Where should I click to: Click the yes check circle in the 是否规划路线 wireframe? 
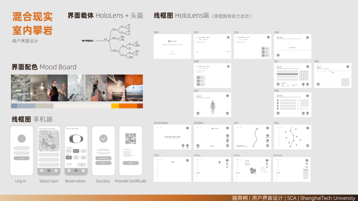[x=183, y=145]
